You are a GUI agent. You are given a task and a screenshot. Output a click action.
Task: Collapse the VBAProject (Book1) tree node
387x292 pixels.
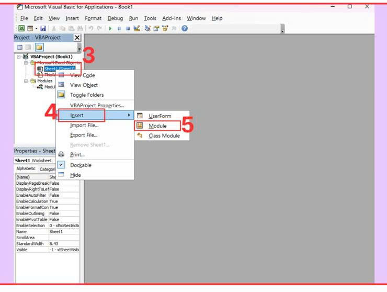(x=19, y=57)
